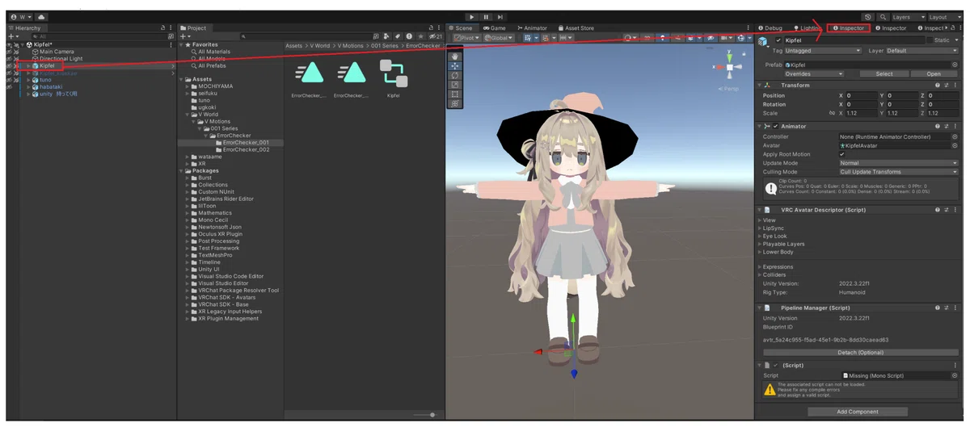Toggle the Kipfel object active checkbox
Screen dimensions: 970x427
click(778, 40)
